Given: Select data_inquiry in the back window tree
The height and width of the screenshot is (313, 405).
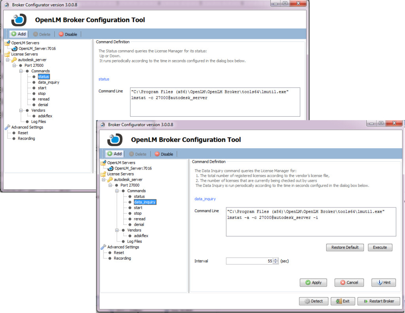Looking at the screenshot, I should point(49,82).
